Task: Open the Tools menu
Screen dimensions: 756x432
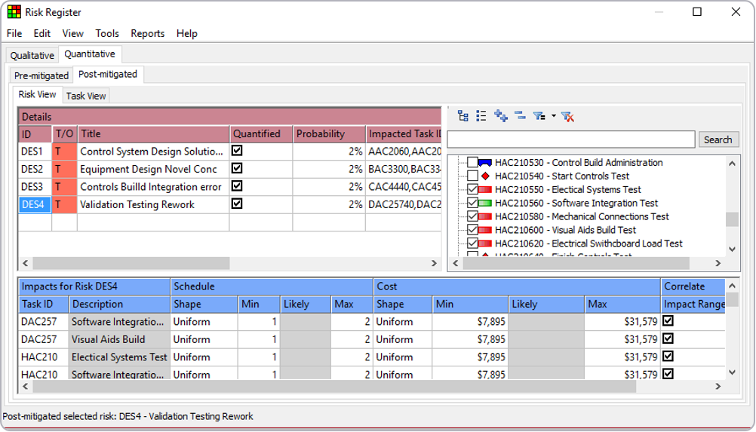Action: click(x=107, y=34)
